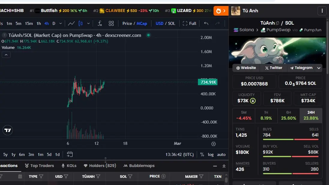
Task: Redo the chart action
Action: 218,23
